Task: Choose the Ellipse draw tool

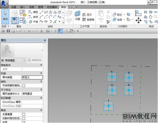Action: [46, 22]
